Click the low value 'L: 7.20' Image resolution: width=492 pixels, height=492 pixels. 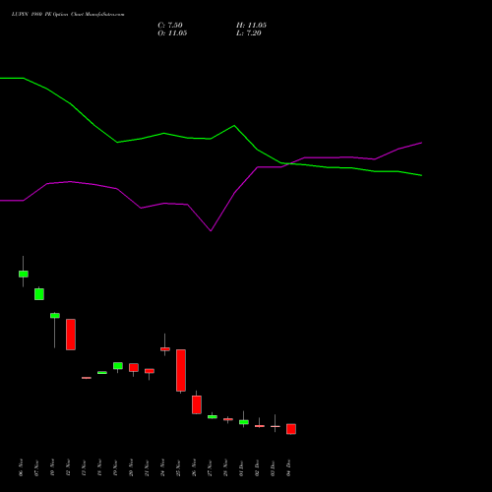point(249,33)
